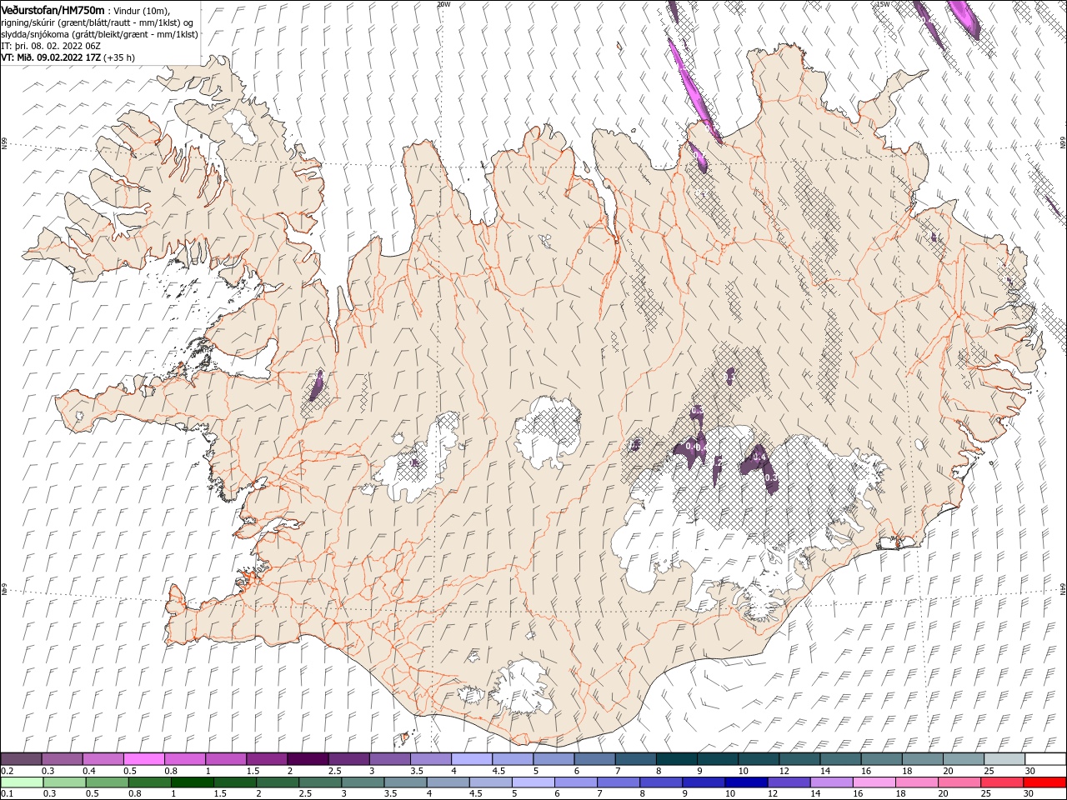1067x800 pixels.
Task: Pick the light pink swatch labeled 16 in the lower legend
Action: tap(875, 782)
